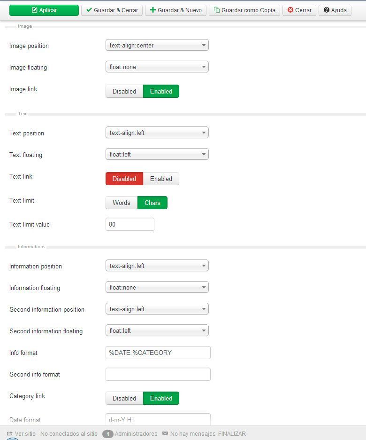Click FINALIZAR logout link
Viewport: 366px width, 440px height.
coord(232,434)
